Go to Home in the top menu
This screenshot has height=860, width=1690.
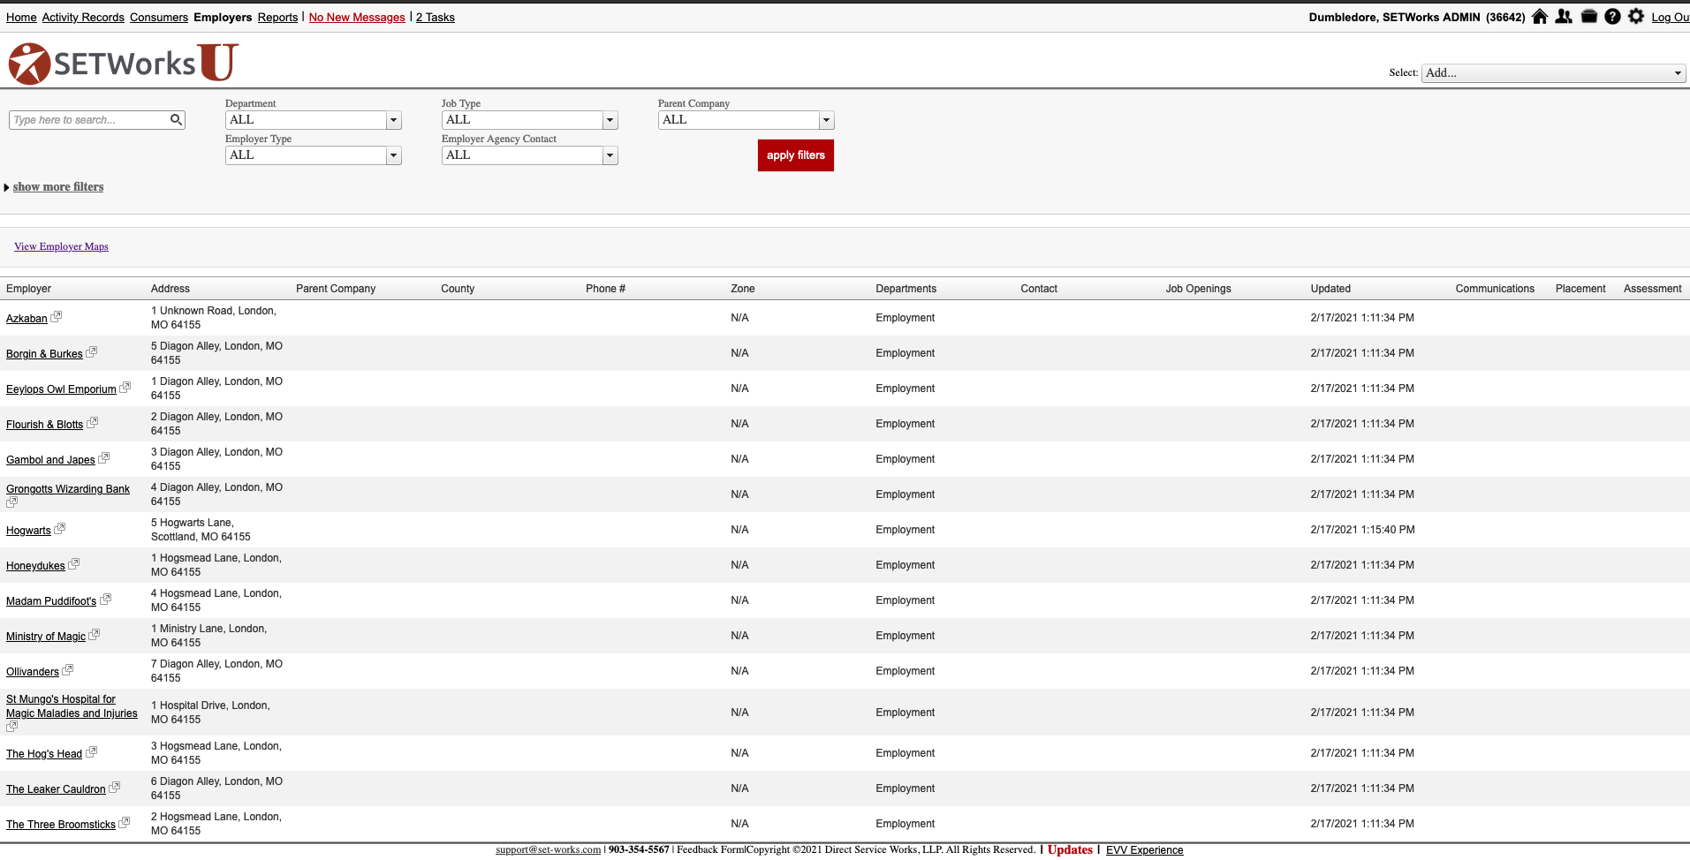pos(21,17)
